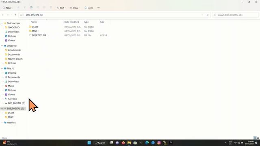Expand the Network node
260x146 pixels.
point(2,122)
